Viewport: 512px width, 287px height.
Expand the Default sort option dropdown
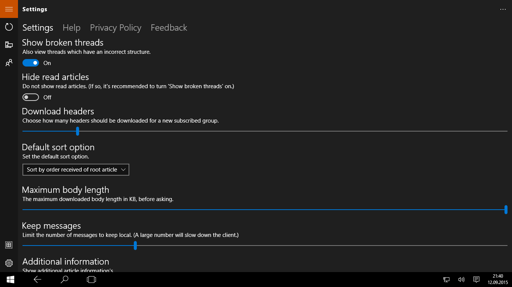click(x=76, y=170)
